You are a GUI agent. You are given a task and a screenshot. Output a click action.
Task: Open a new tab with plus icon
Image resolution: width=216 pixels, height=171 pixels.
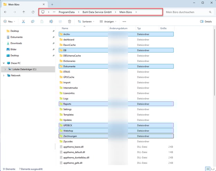(x=52, y=4)
